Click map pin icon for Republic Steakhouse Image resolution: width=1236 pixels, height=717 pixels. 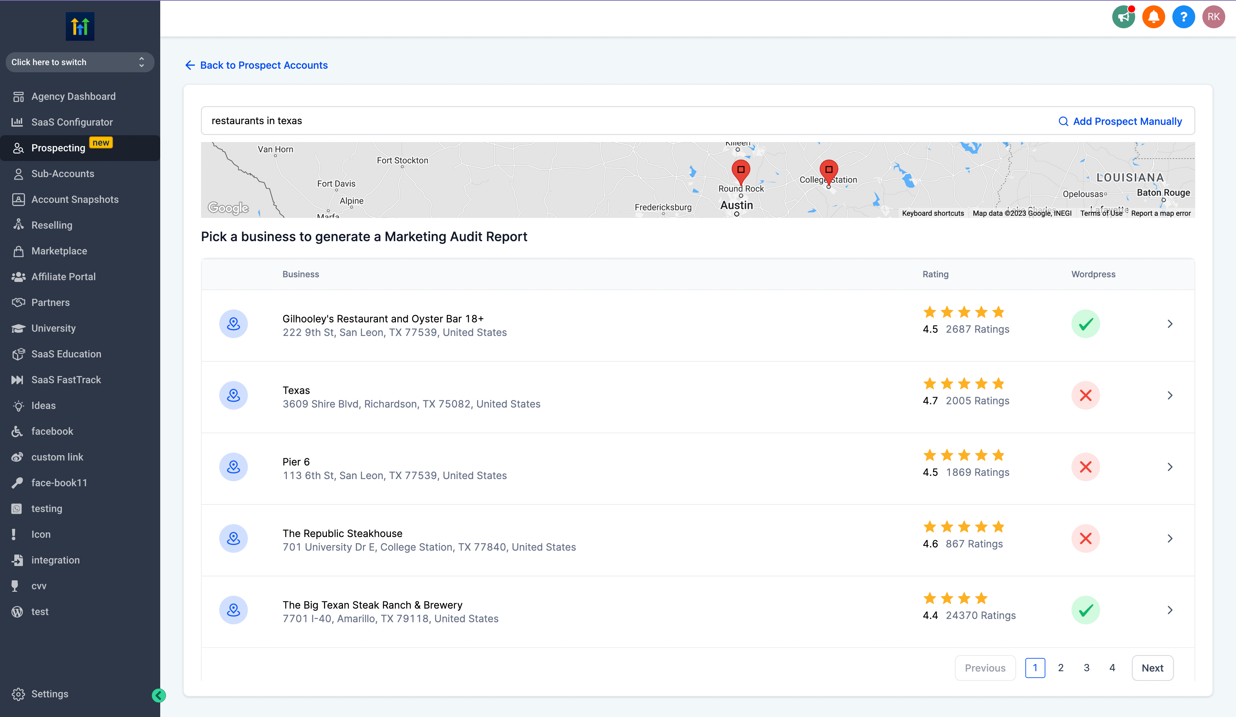pyautogui.click(x=234, y=538)
